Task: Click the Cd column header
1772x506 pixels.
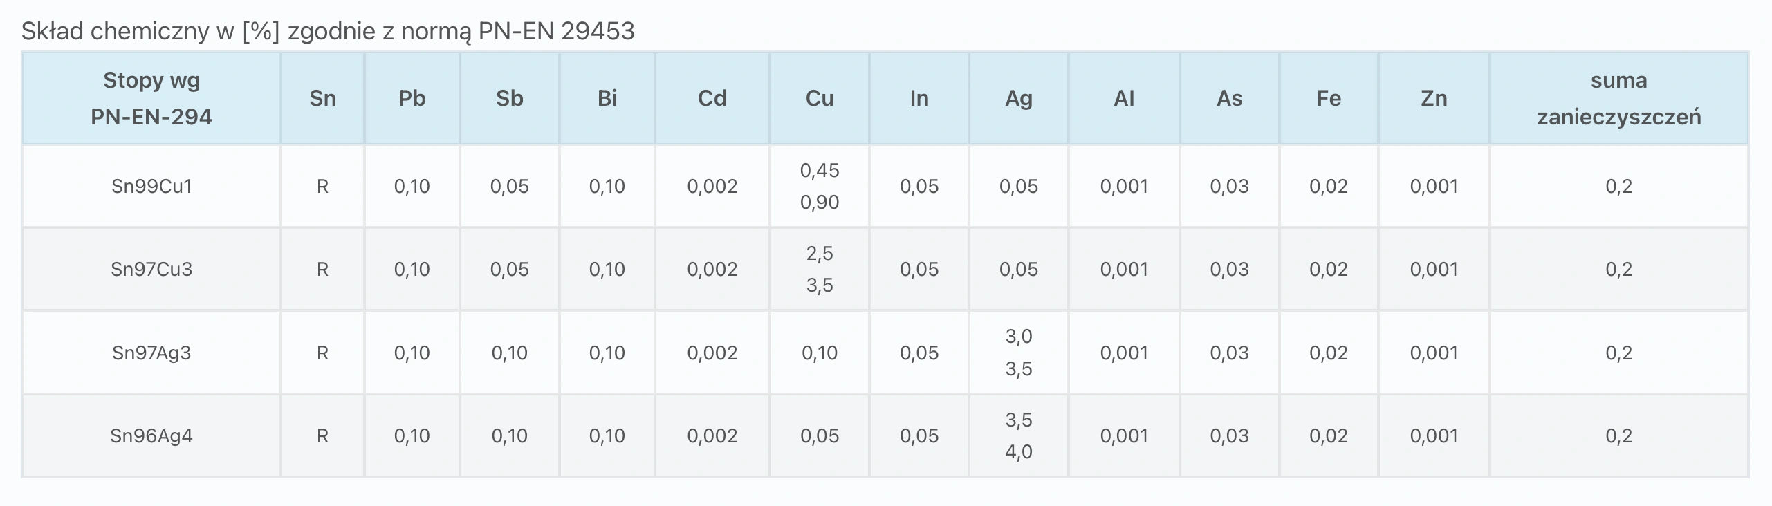Action: 712,98
